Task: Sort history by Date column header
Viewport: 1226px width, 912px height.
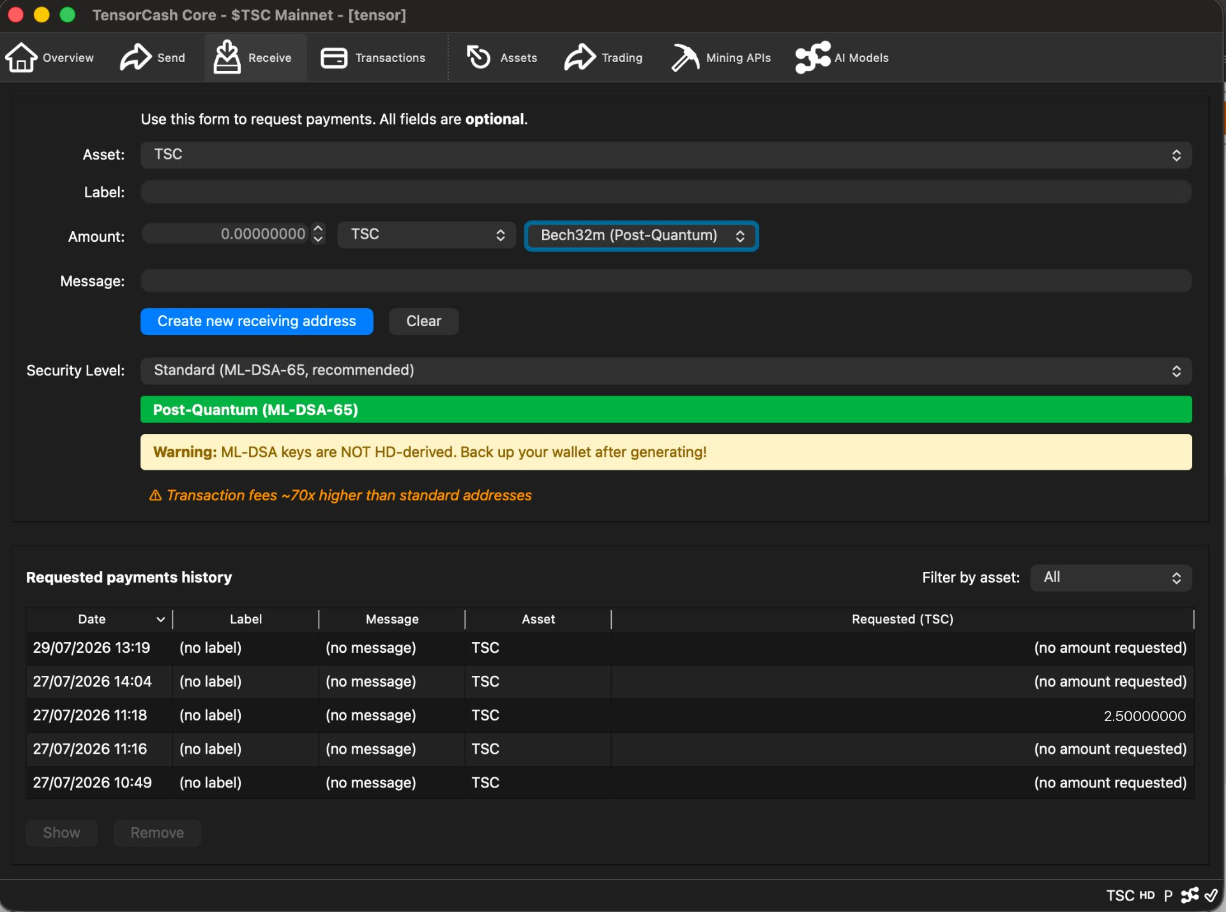Action: [x=99, y=619]
